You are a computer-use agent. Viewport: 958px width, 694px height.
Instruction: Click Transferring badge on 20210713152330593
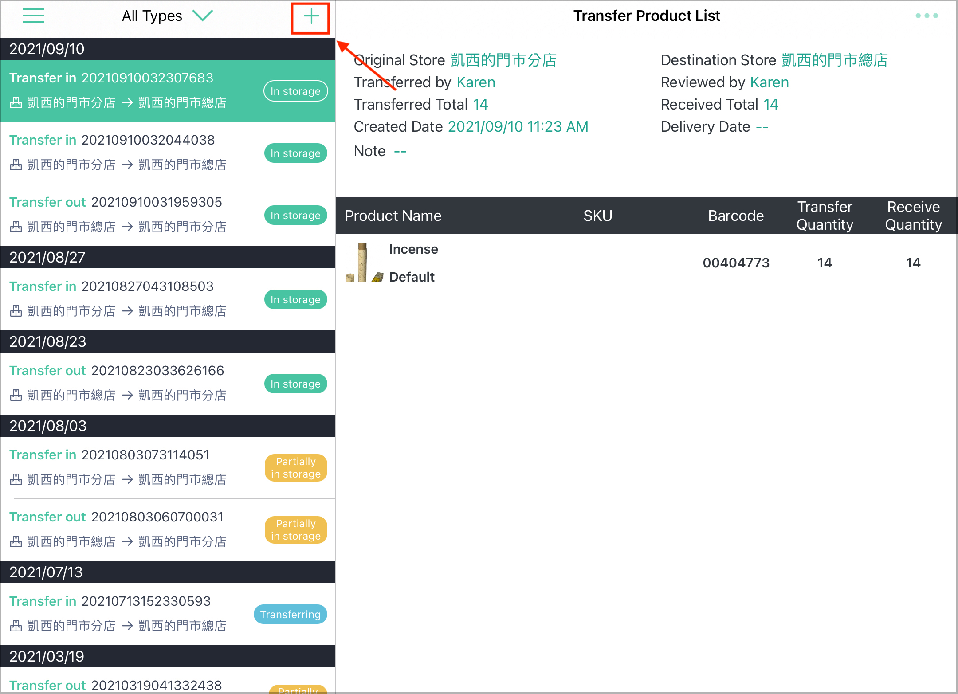click(x=291, y=614)
